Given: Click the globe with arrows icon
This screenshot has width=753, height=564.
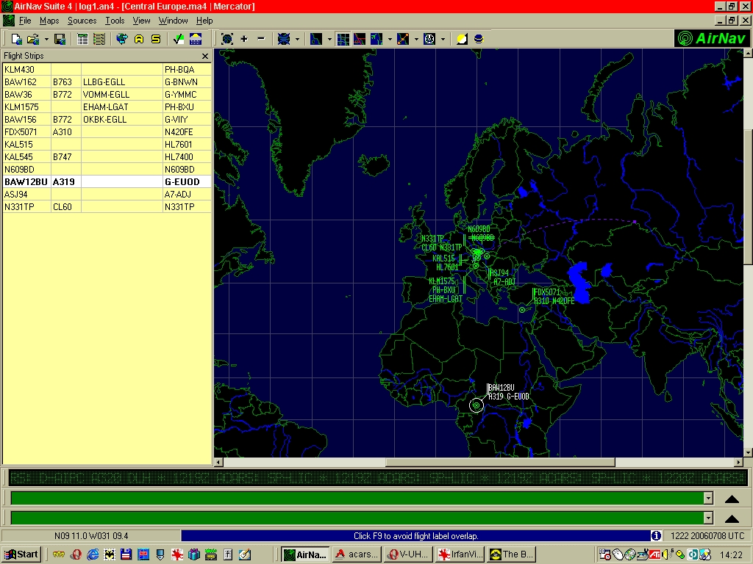Looking at the screenshot, I should (122, 40).
